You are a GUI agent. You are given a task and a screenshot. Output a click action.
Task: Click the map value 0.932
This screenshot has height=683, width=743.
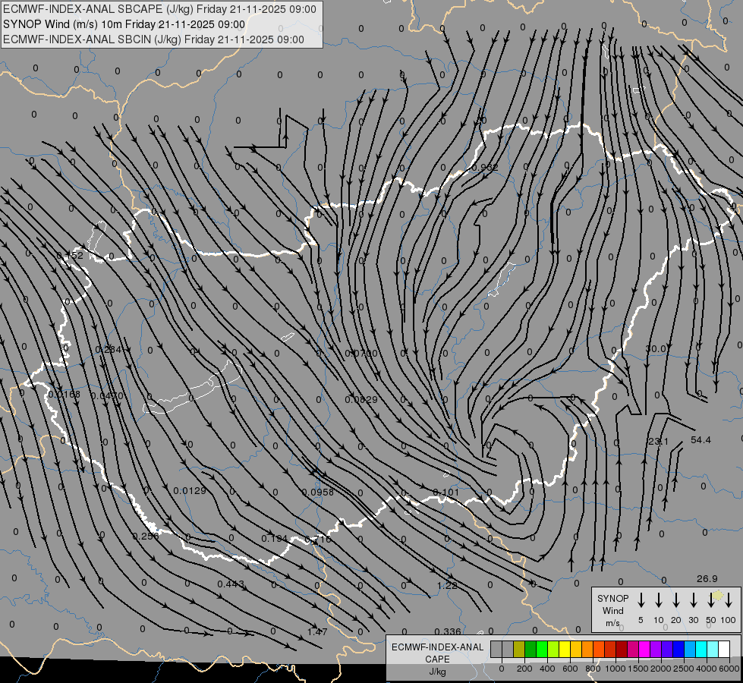tap(485, 167)
